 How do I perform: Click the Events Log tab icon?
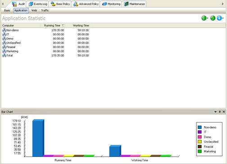point(31,4)
